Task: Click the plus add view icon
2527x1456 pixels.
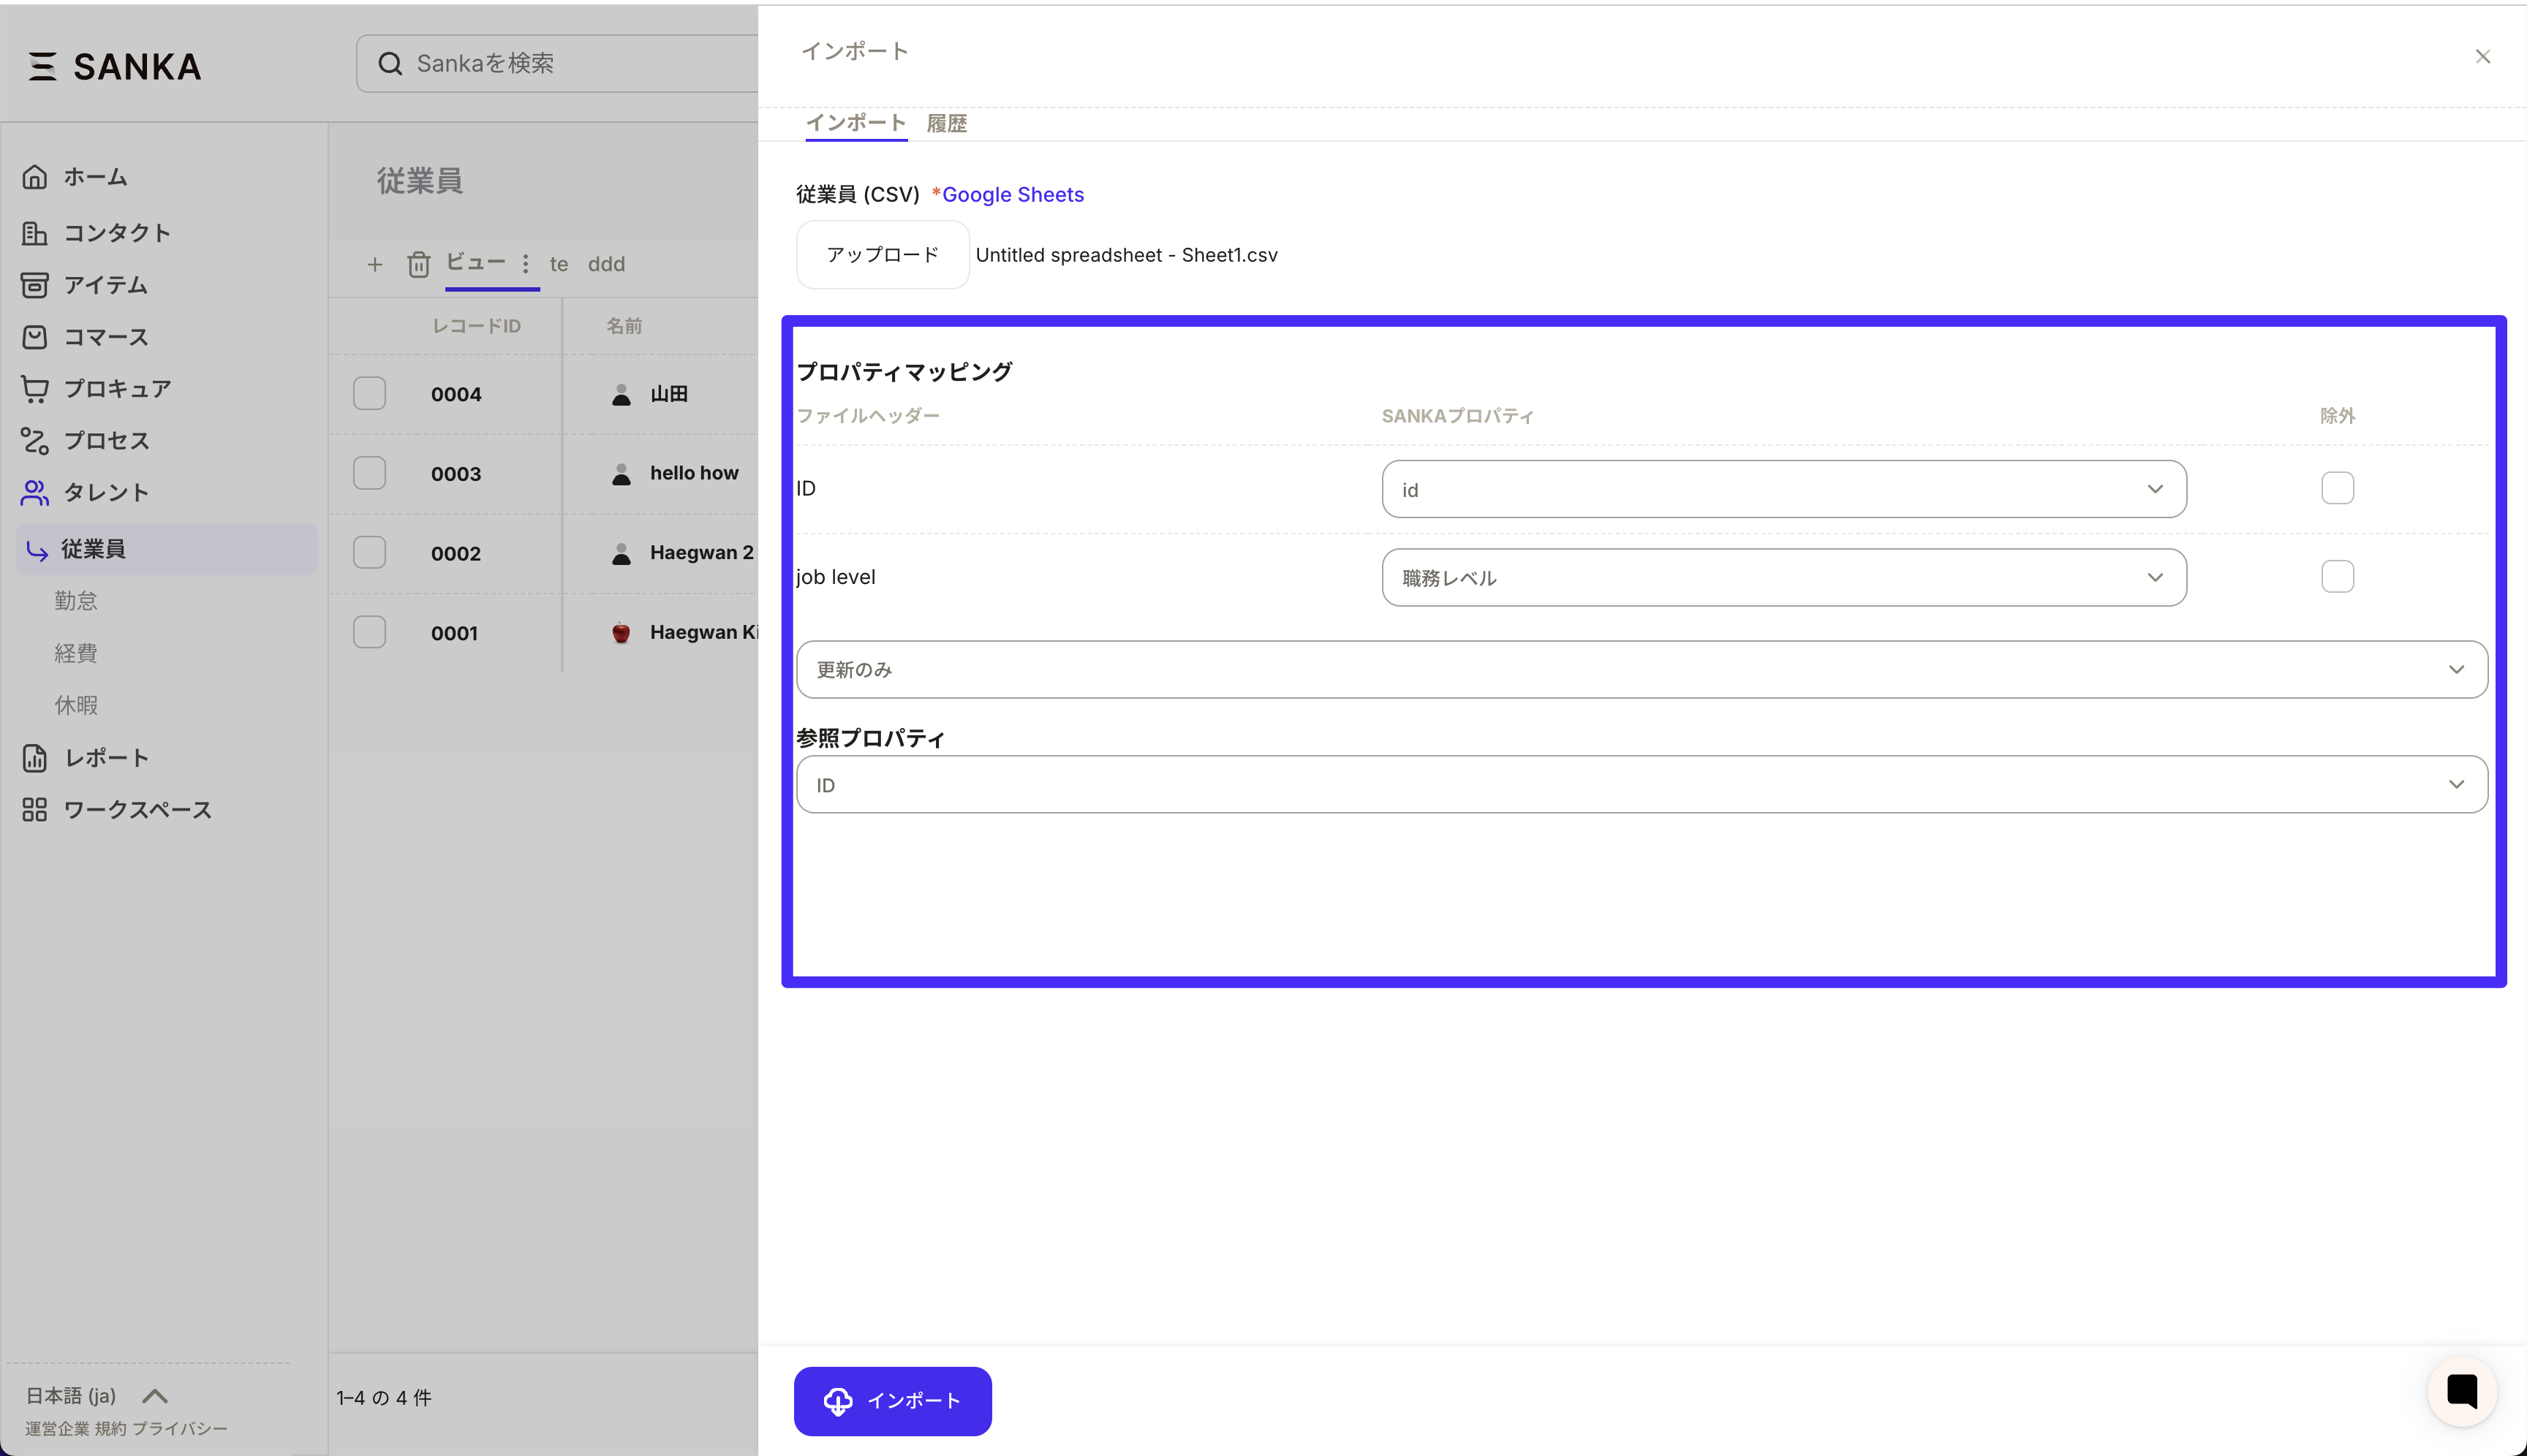Action: click(x=374, y=265)
